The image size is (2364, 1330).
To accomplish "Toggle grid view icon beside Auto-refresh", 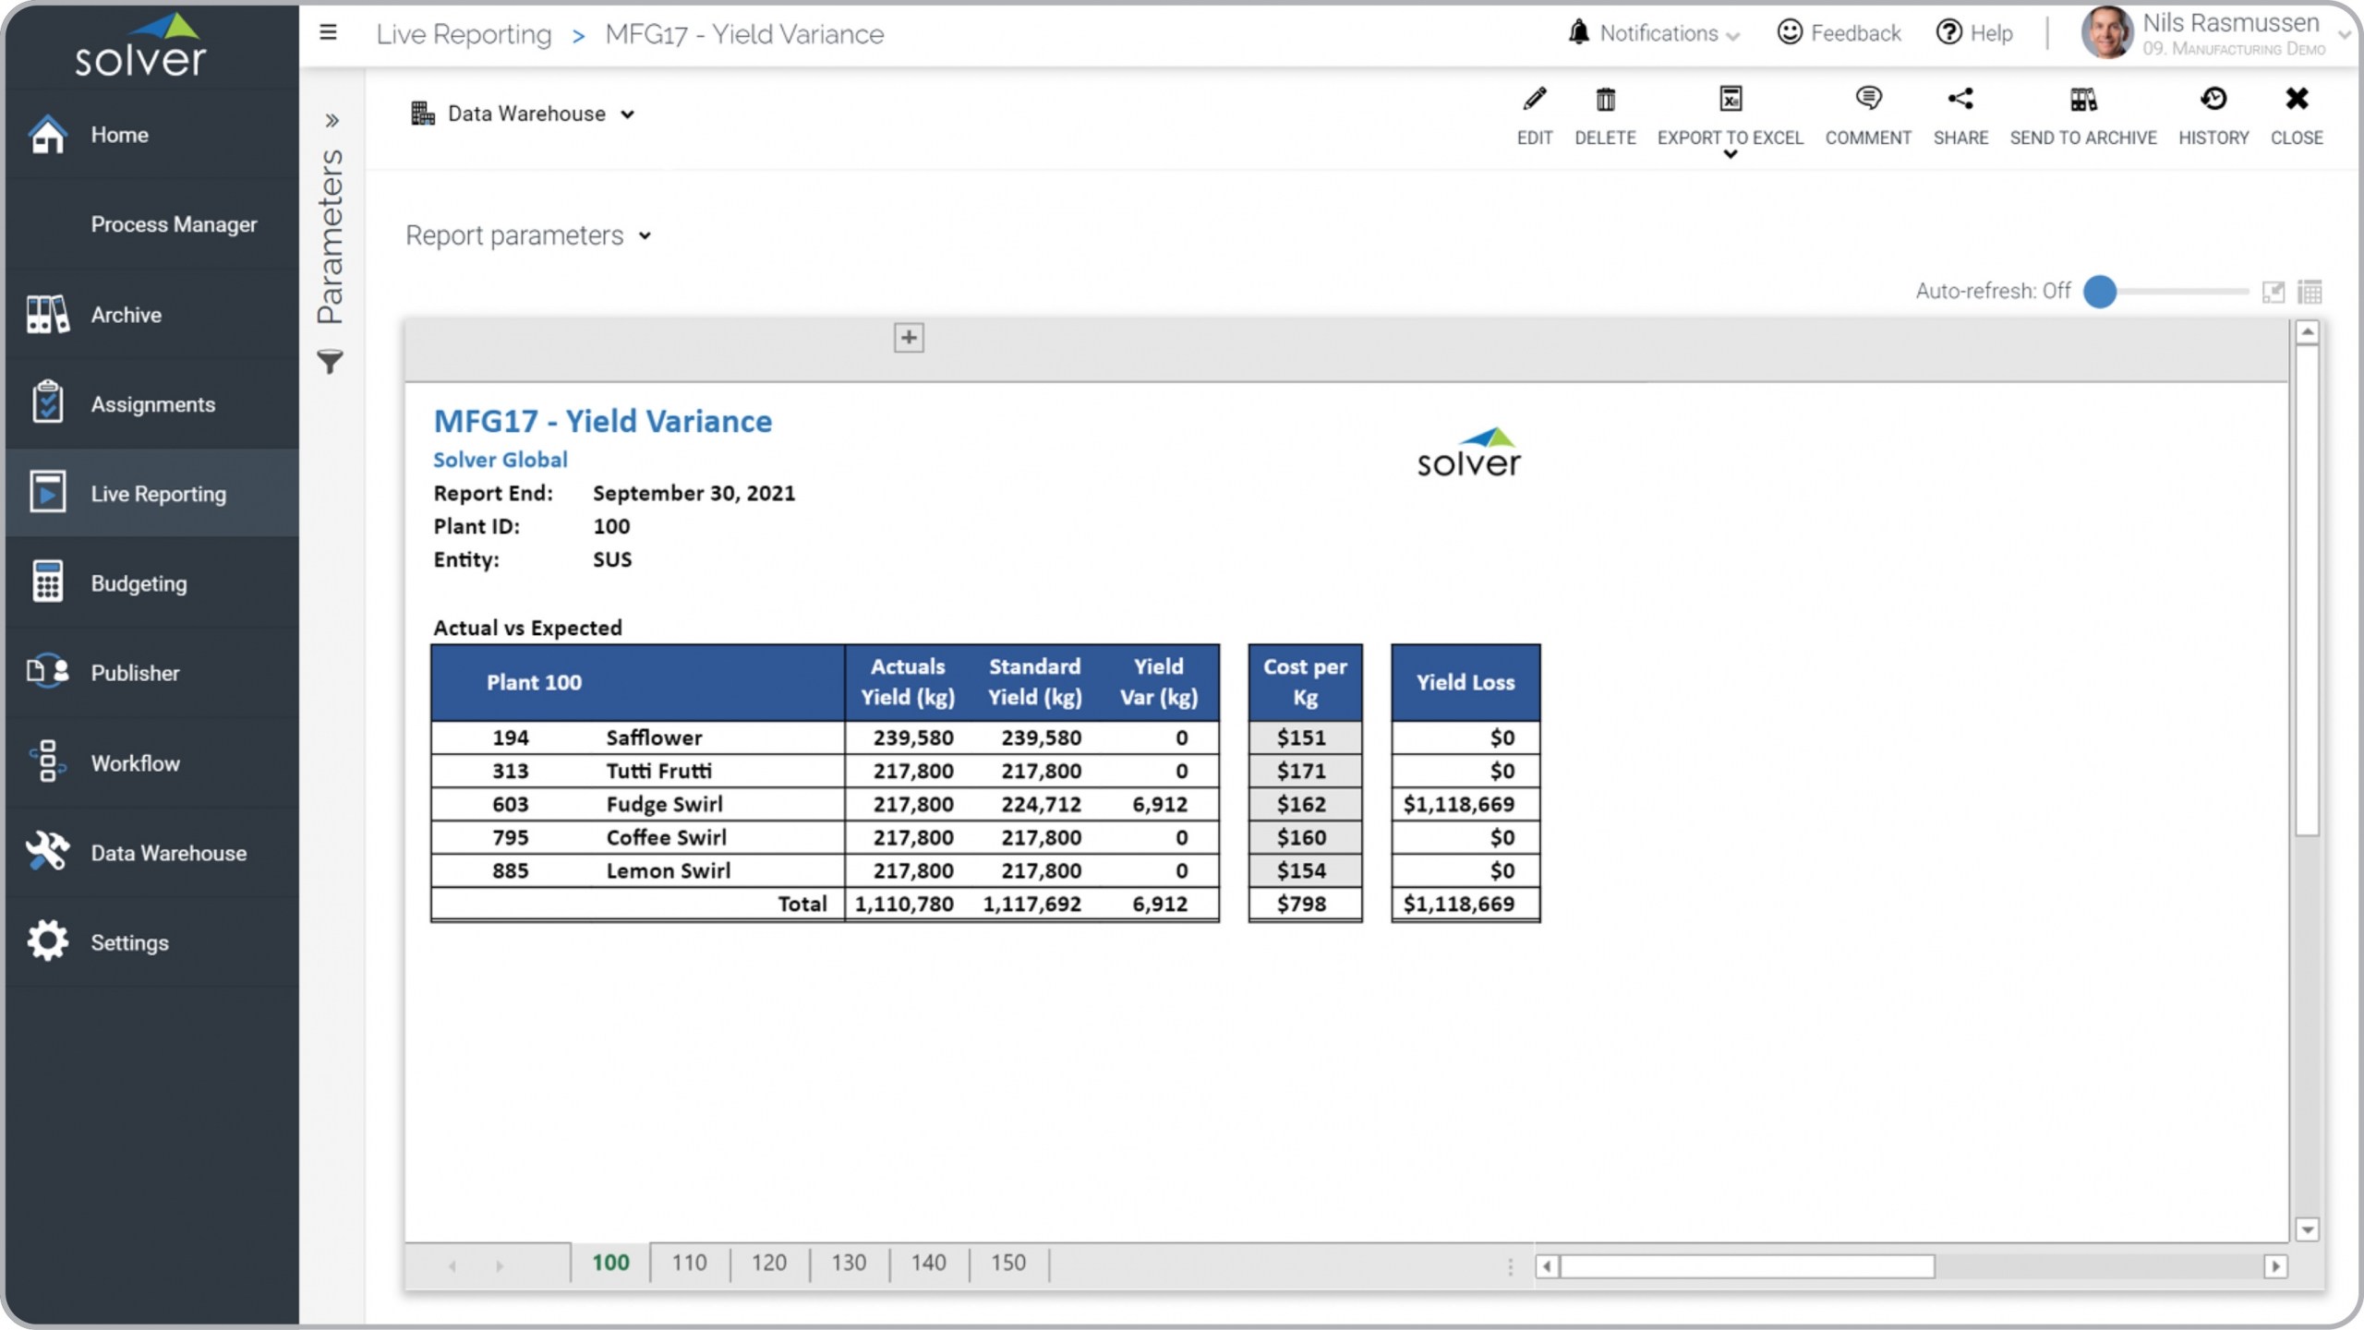I will [2310, 293].
